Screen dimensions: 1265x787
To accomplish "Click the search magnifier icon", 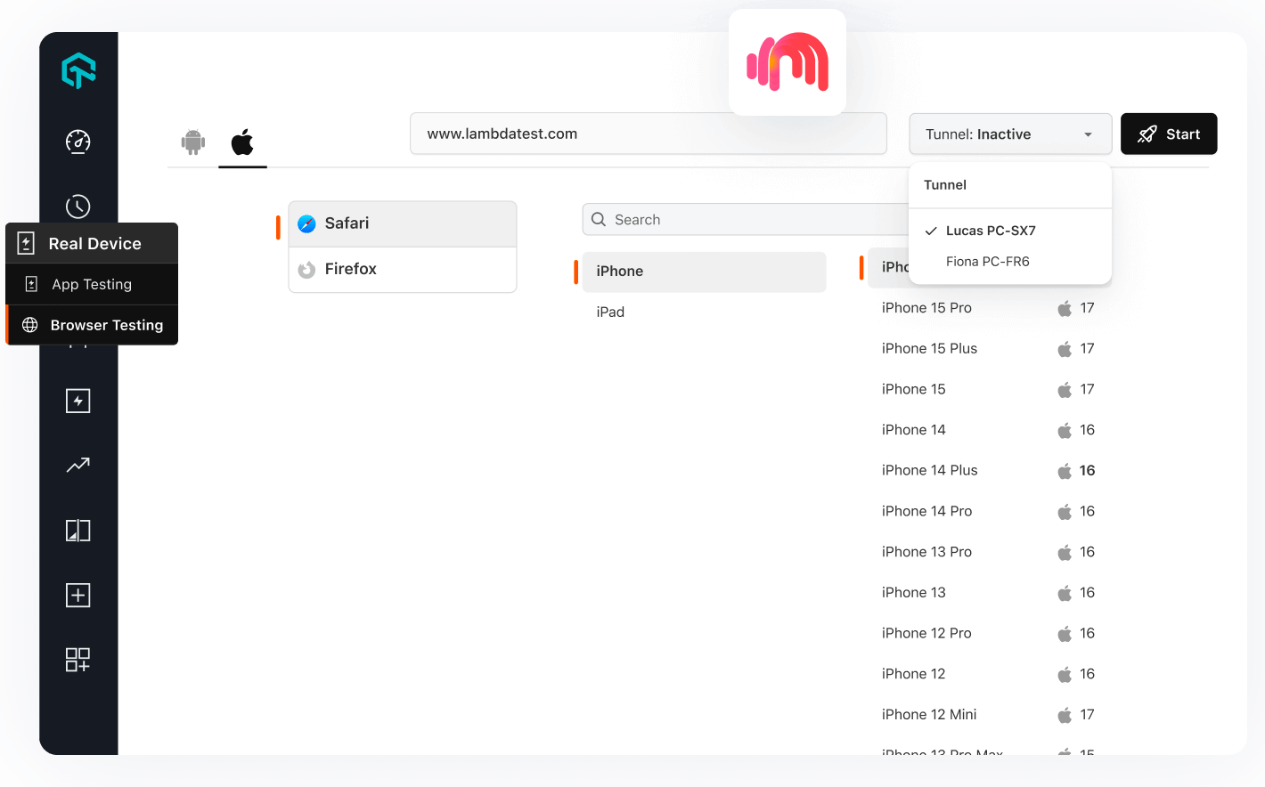I will click(x=598, y=219).
